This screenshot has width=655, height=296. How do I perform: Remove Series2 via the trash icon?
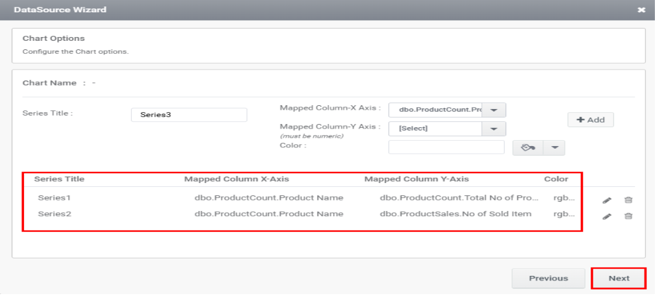click(x=628, y=217)
